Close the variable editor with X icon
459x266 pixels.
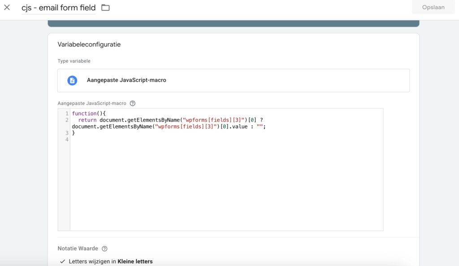tap(7, 7)
